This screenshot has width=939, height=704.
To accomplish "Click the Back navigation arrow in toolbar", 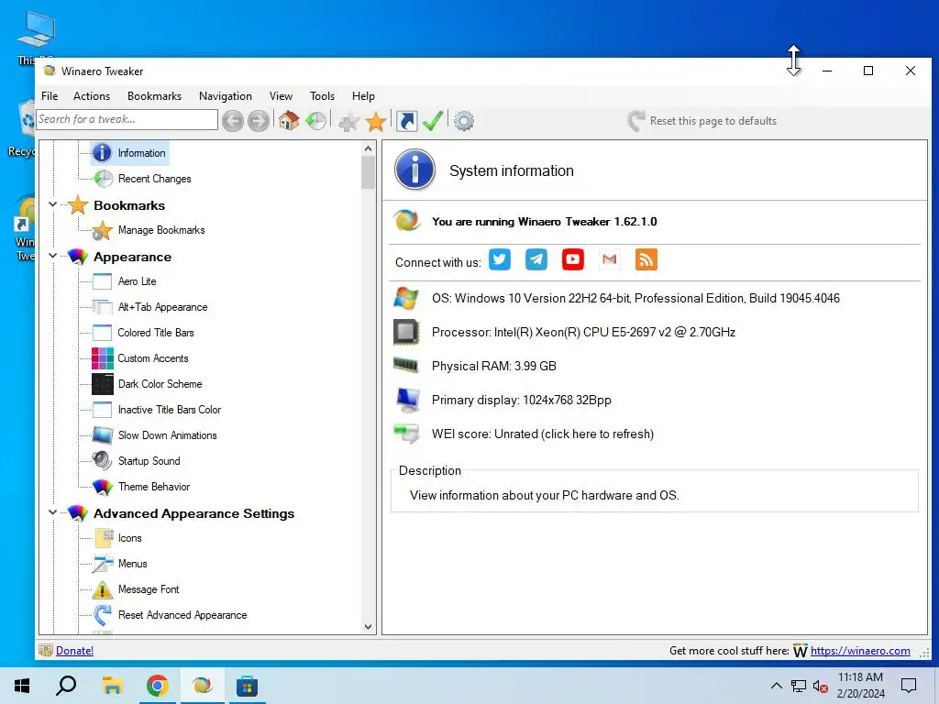I will click(x=233, y=121).
